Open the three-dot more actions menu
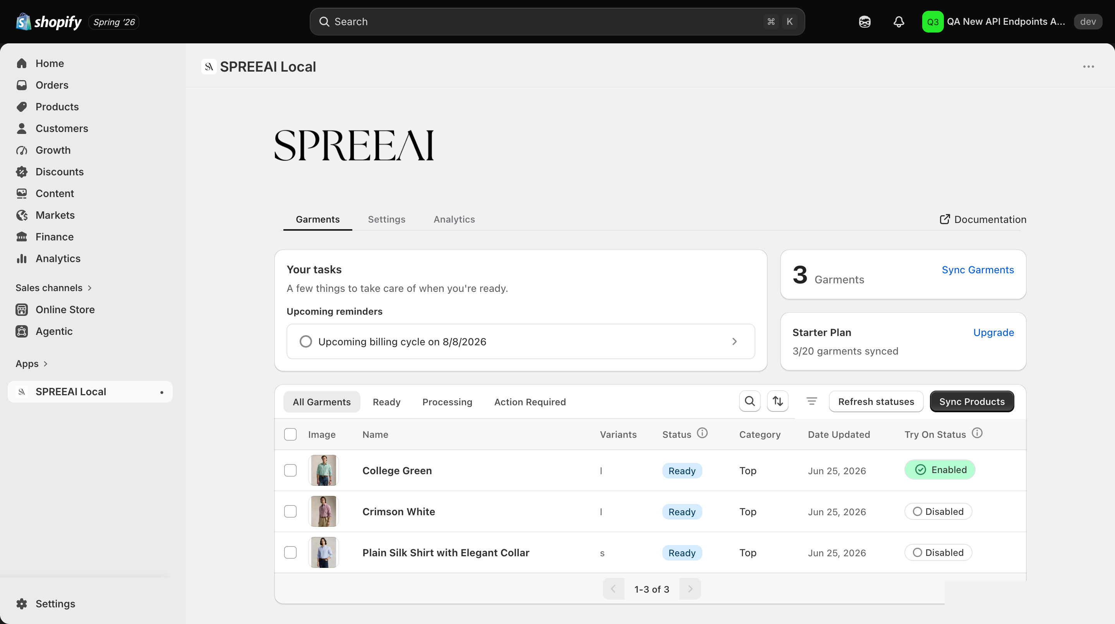Viewport: 1115px width, 624px height. (x=1088, y=67)
